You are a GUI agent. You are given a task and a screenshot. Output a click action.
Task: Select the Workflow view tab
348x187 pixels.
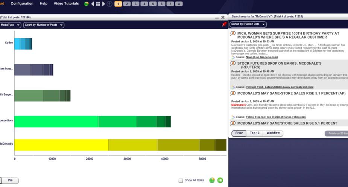tap(273, 133)
